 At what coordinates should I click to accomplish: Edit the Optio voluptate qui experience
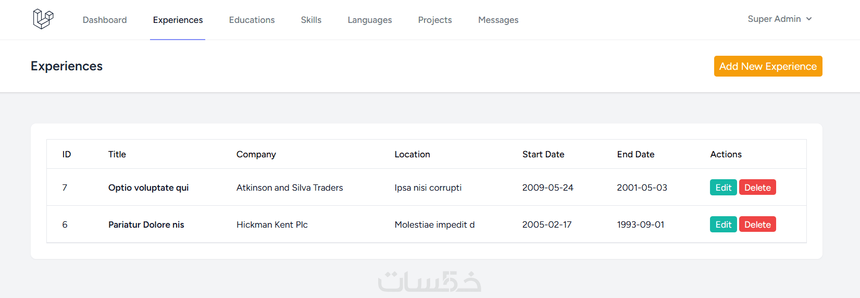tap(723, 188)
